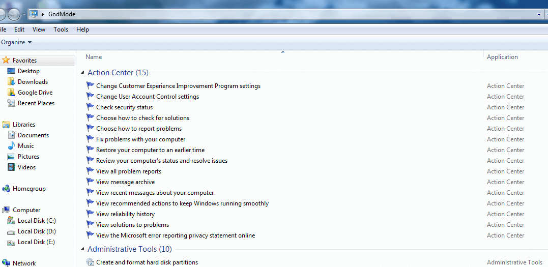Open the View menu
Image resolution: width=548 pixels, height=267 pixels.
pyautogui.click(x=39, y=29)
